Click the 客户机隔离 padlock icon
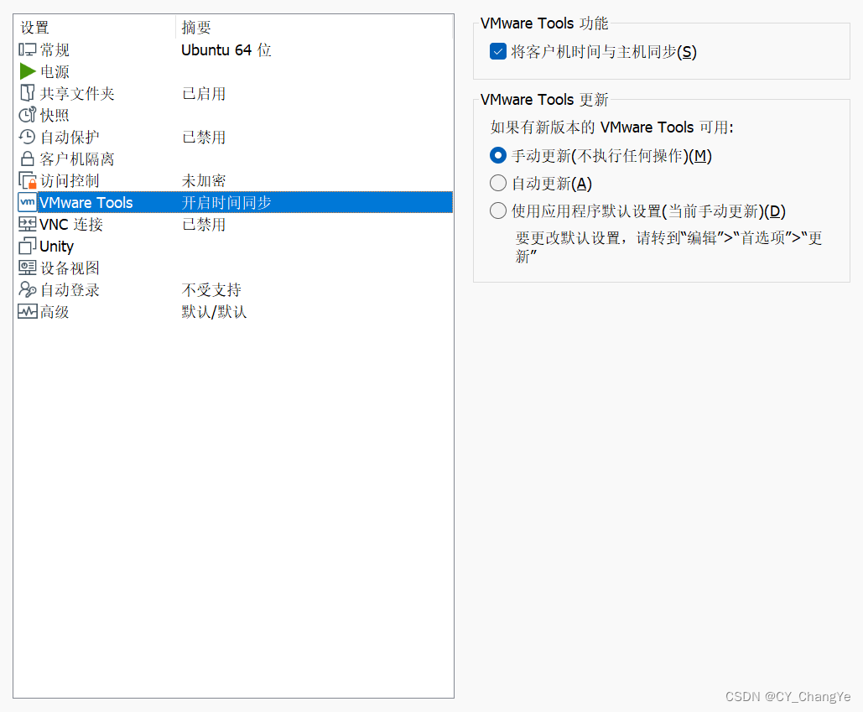 (28, 159)
